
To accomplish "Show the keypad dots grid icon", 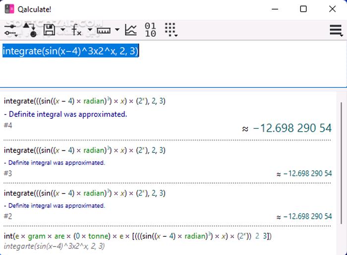I will [x=171, y=30].
